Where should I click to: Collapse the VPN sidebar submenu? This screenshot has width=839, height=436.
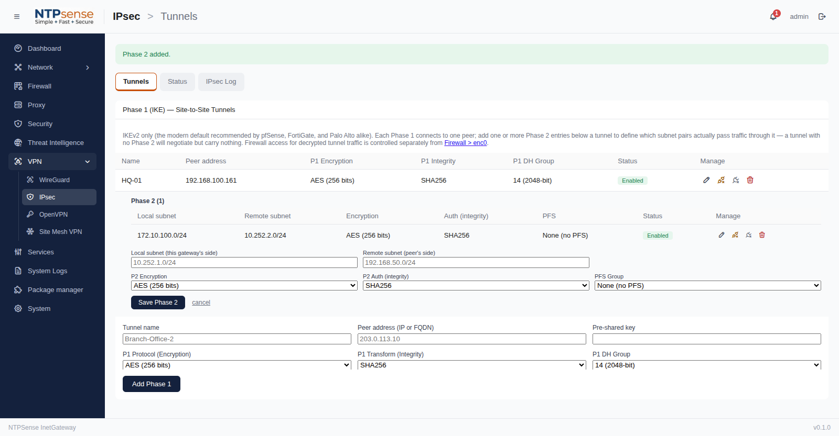52,161
